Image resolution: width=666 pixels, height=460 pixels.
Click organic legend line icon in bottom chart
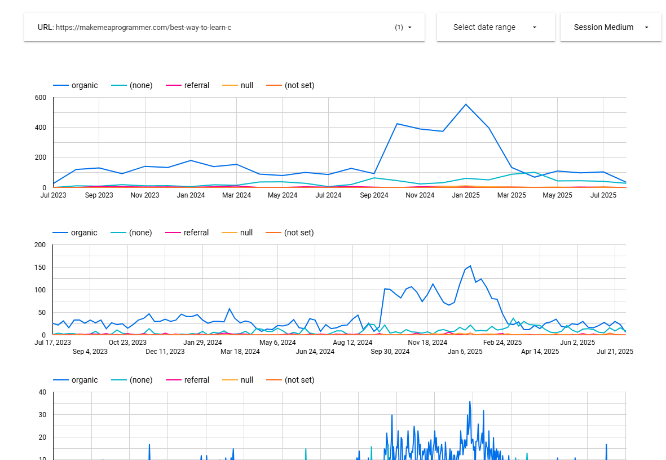pyautogui.click(x=60, y=380)
